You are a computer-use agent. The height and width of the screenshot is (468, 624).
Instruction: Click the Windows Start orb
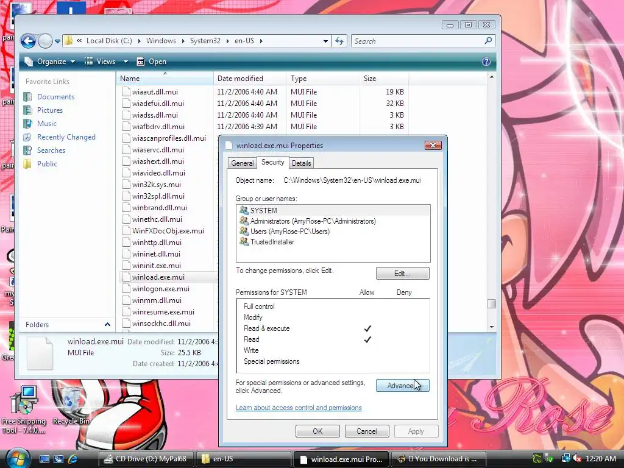pos(18,458)
